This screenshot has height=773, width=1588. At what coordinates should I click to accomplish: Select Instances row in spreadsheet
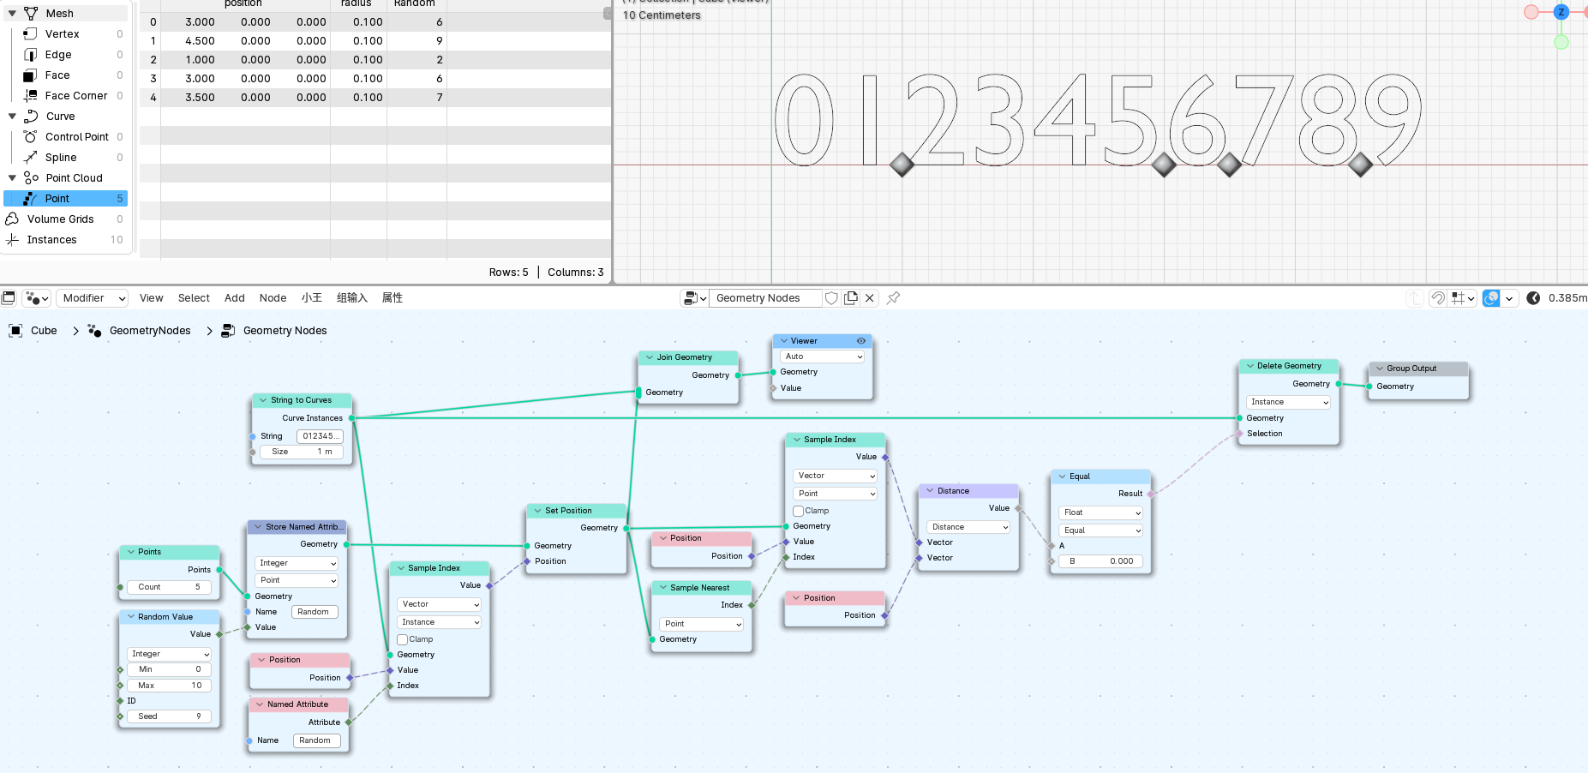pos(65,240)
